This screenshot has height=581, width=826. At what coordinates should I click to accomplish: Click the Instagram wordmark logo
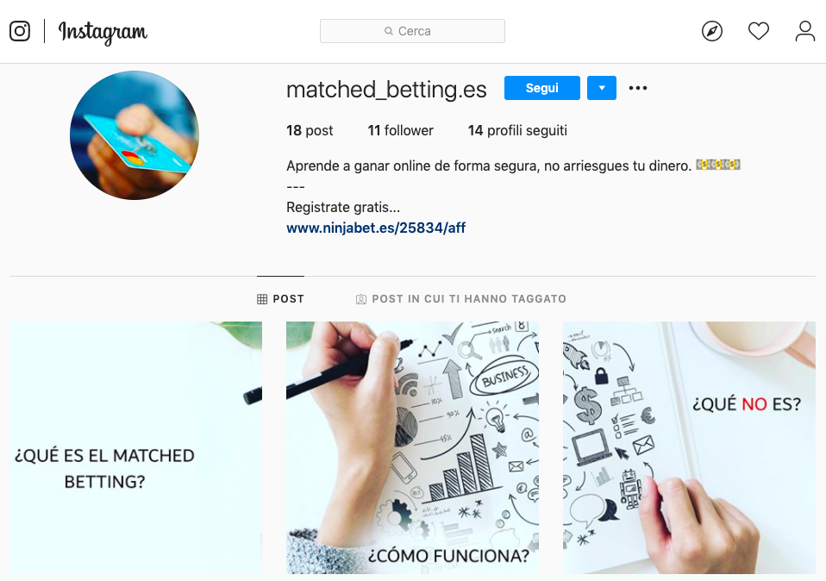click(103, 33)
